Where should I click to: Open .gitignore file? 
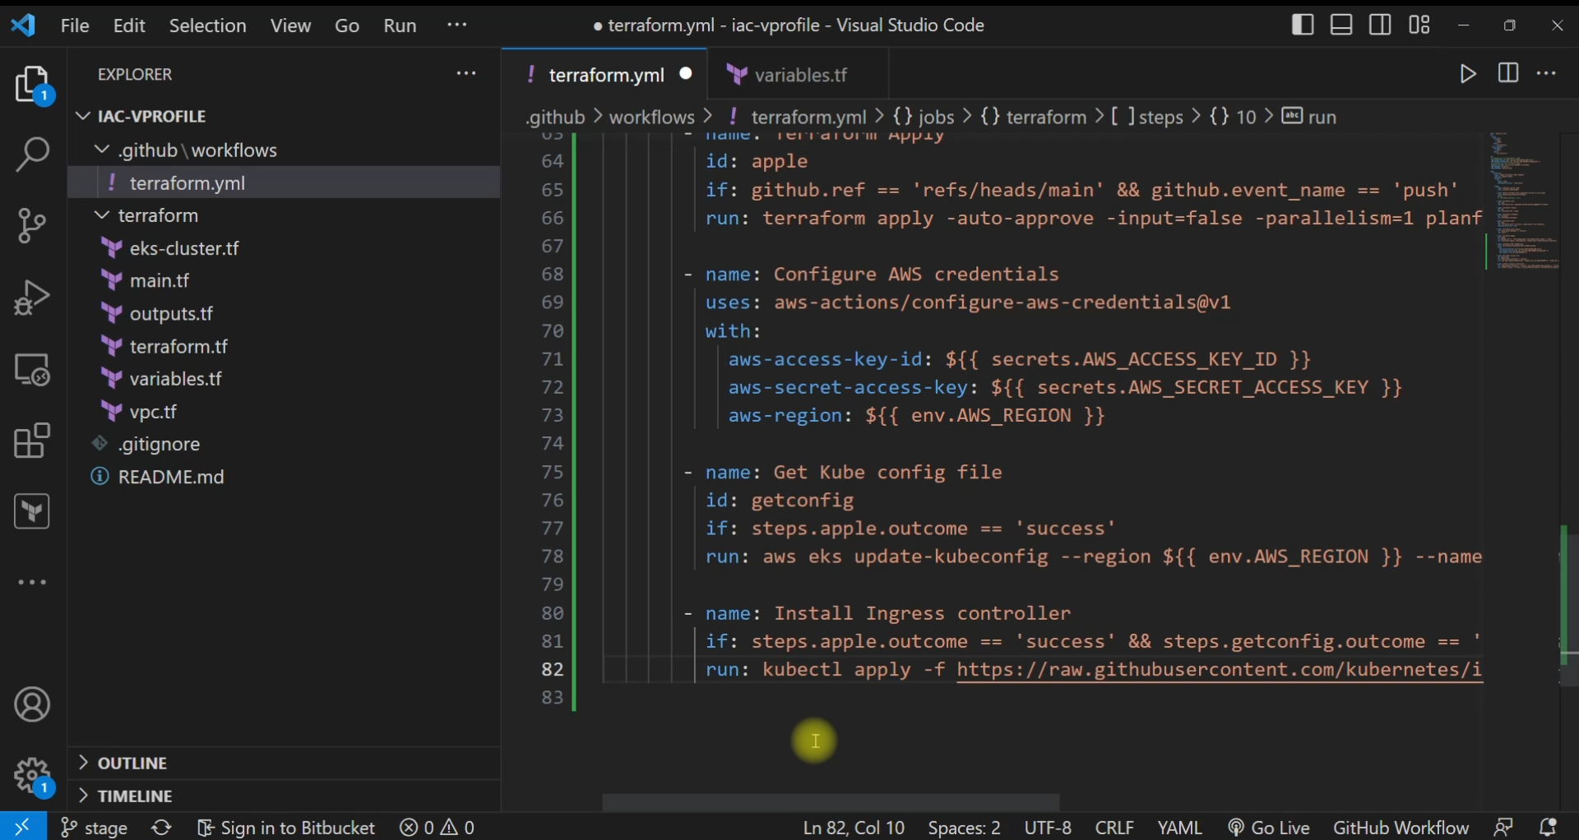point(284,445)
